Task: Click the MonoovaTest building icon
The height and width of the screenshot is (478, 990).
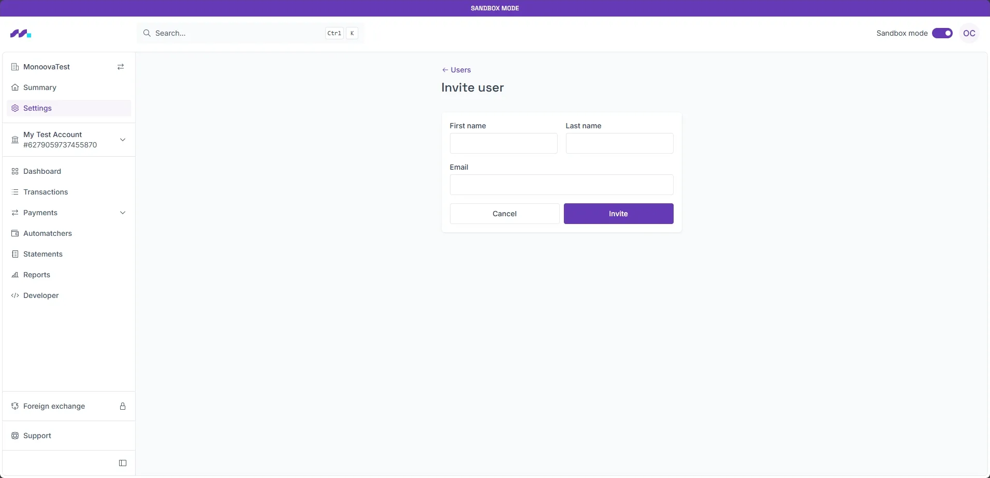Action: click(15, 67)
